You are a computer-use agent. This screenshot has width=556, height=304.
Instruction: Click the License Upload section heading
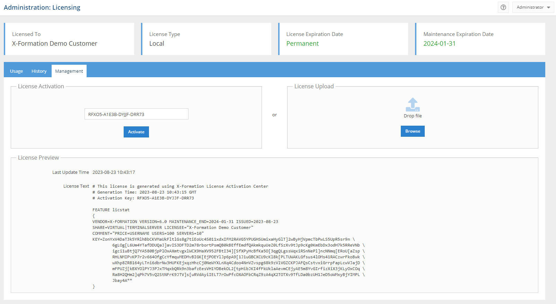coord(314,86)
